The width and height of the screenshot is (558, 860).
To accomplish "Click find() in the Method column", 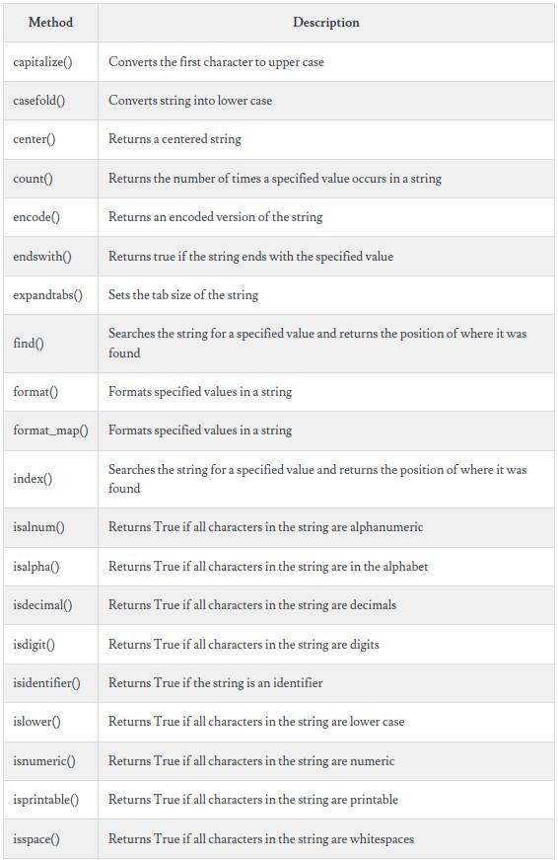I will [29, 344].
